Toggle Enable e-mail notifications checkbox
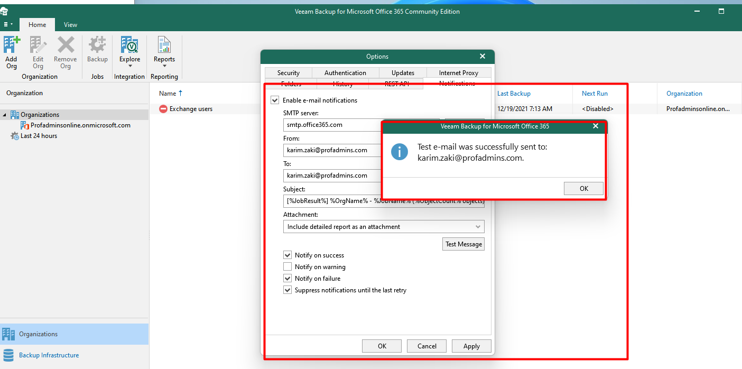Screen dimensions: 742x369 point(275,100)
